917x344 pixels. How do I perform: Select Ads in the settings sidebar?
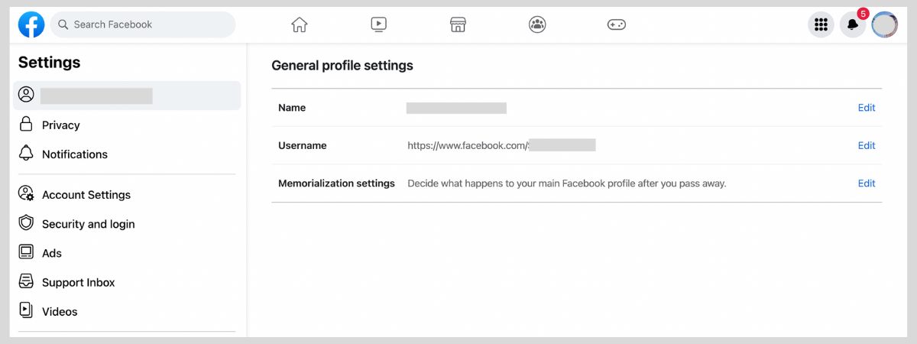click(x=52, y=253)
